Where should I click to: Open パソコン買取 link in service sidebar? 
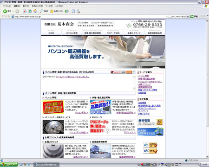coord(144,76)
